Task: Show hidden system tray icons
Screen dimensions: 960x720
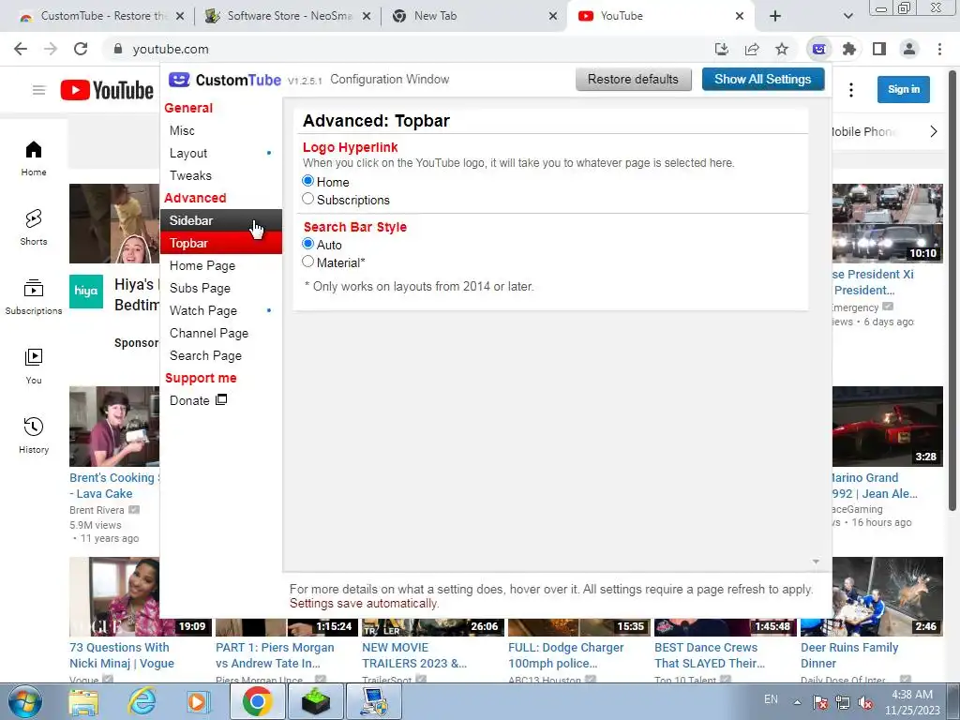Action: (797, 702)
